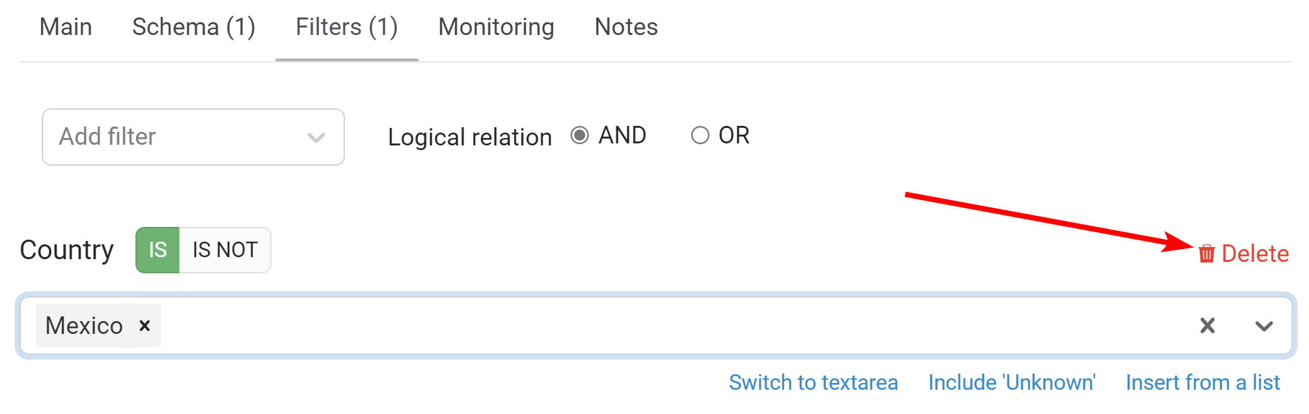Switch to the Main tab
The width and height of the screenshot is (1309, 414).
pos(66,28)
